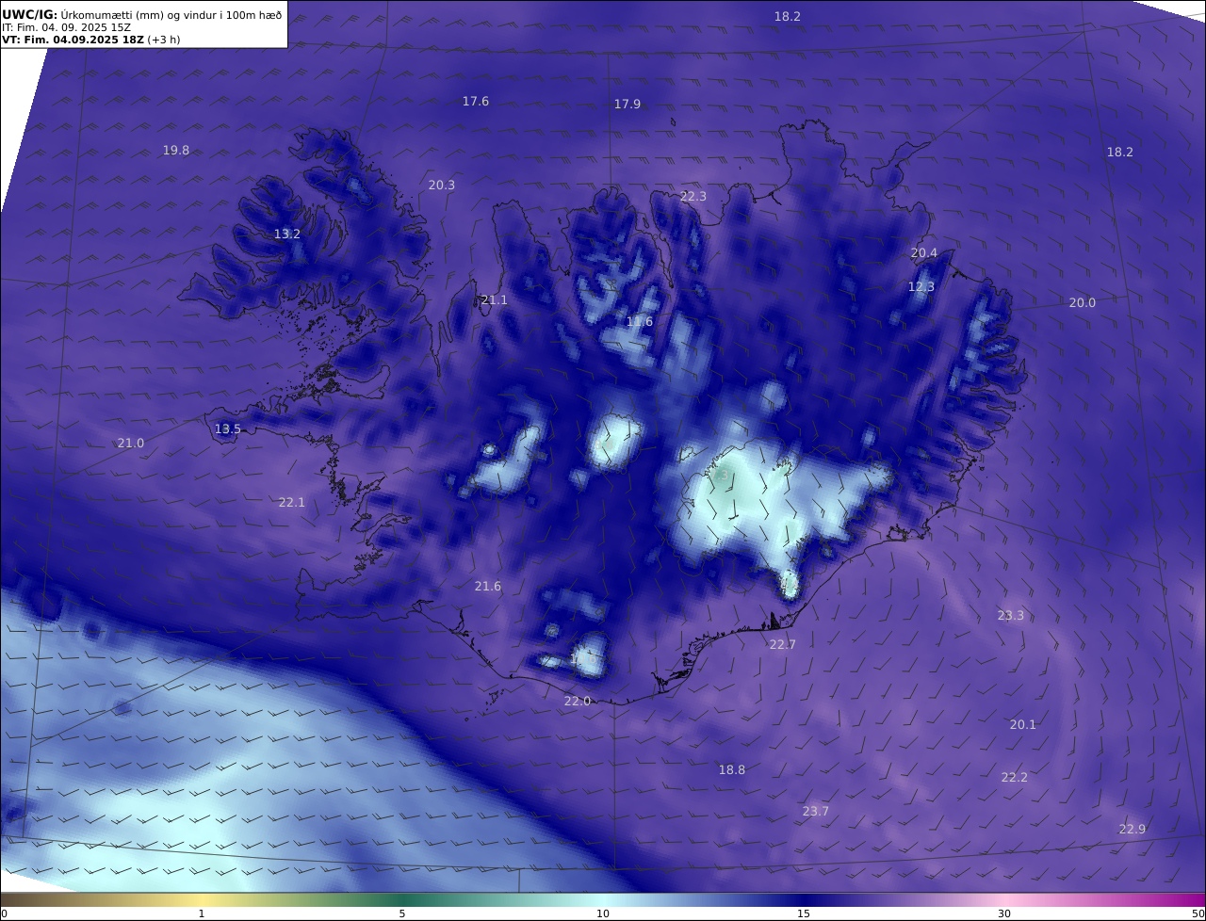This screenshot has width=1206, height=921.
Task: Select the 23.7 value label
Action: coord(816,811)
